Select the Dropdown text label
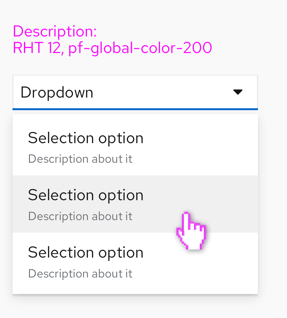 pyautogui.click(x=56, y=91)
